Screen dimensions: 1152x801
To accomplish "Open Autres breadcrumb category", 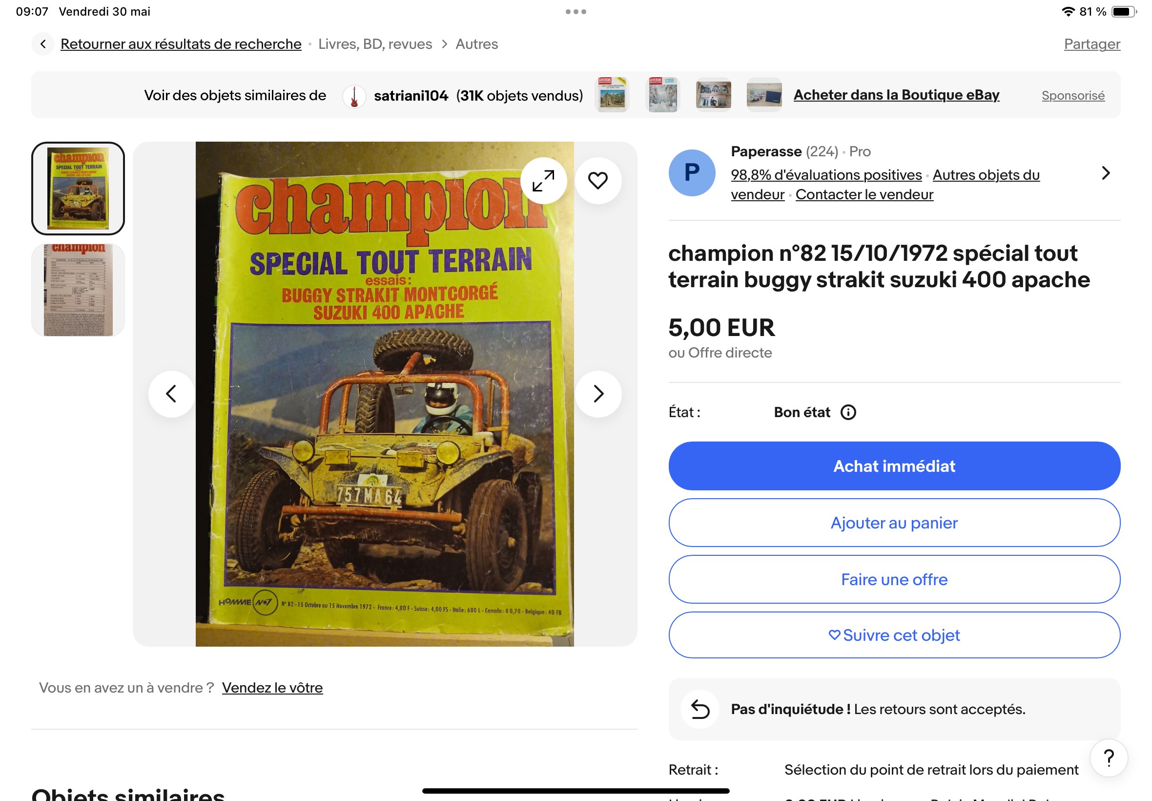I will (476, 44).
